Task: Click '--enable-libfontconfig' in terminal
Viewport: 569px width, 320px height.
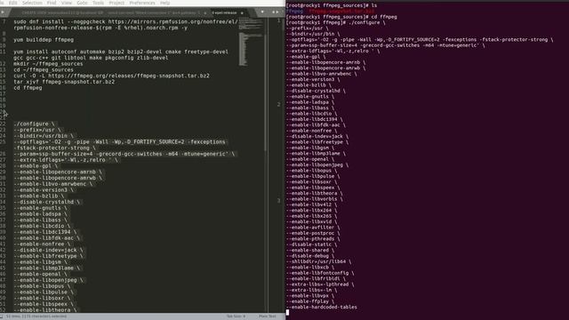Action: click(x=320, y=273)
